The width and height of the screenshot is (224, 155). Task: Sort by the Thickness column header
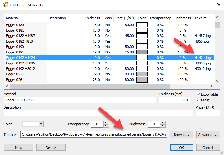click(92, 18)
